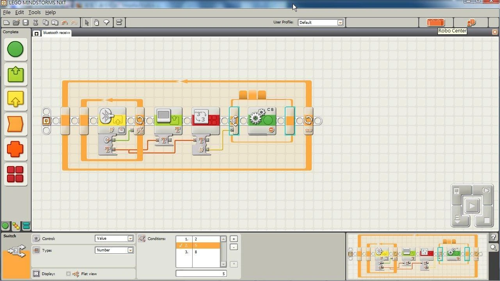Expand the Control dropdown set to Value
The height and width of the screenshot is (281, 500).
130,238
